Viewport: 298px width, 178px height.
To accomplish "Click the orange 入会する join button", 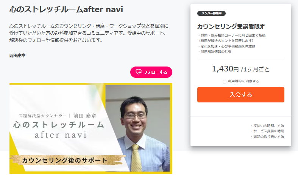I will point(241,95).
